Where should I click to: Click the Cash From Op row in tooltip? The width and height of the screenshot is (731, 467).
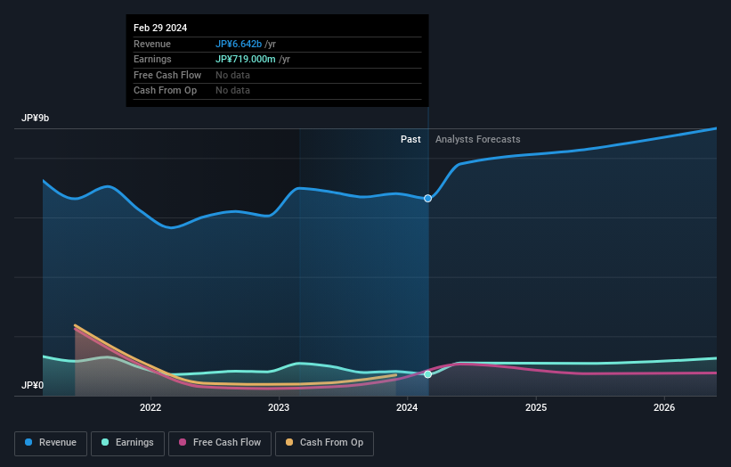(278, 91)
